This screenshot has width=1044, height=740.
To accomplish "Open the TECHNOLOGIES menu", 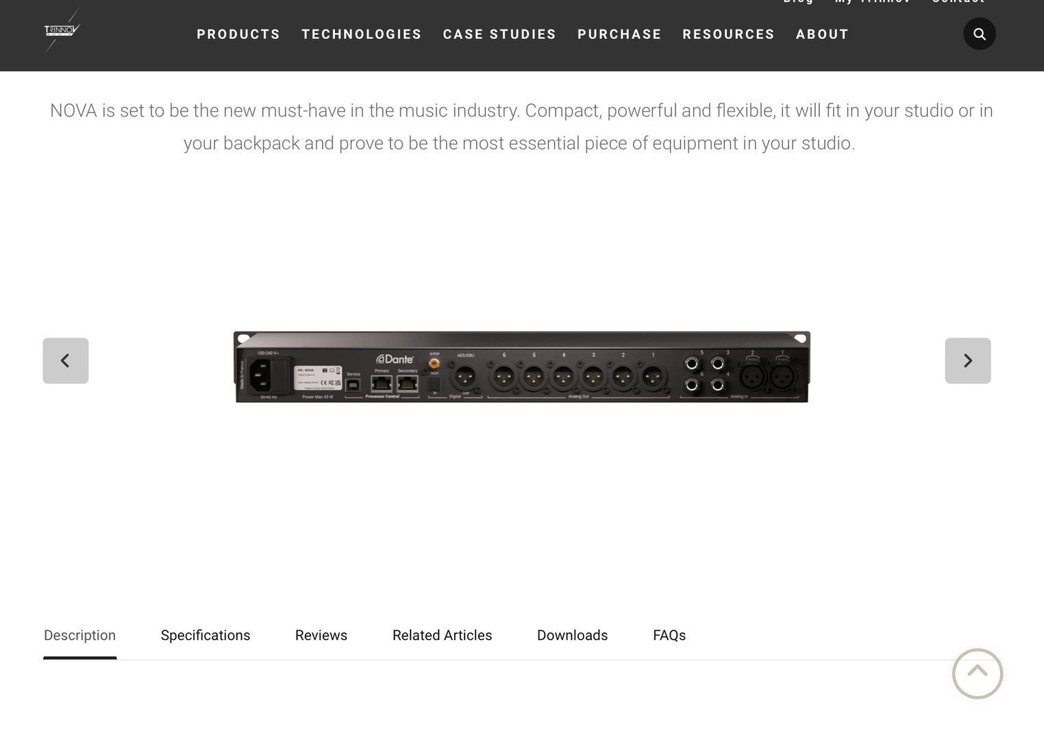I will [x=362, y=34].
